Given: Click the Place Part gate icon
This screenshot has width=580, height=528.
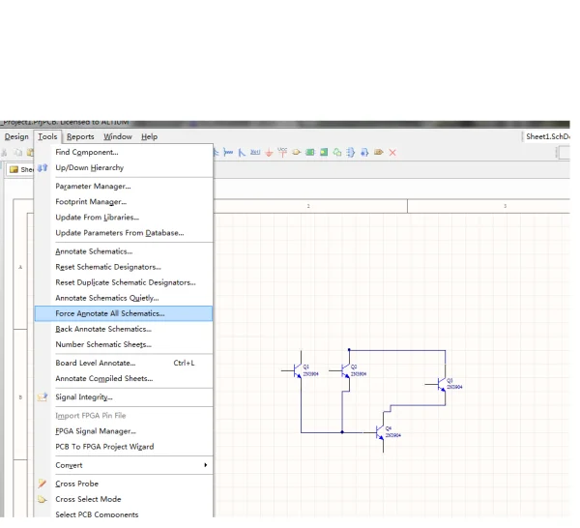Looking at the screenshot, I should pos(296,152).
